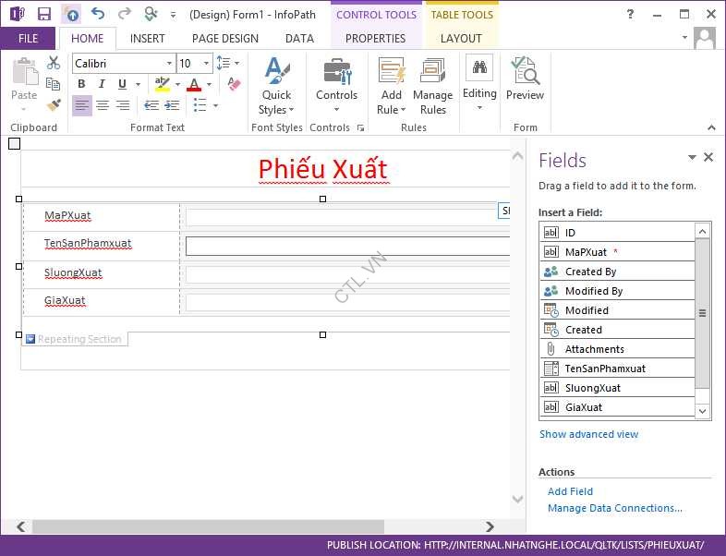Expand the Calibri font name dropdown
The width and height of the screenshot is (726, 556).
[x=169, y=64]
